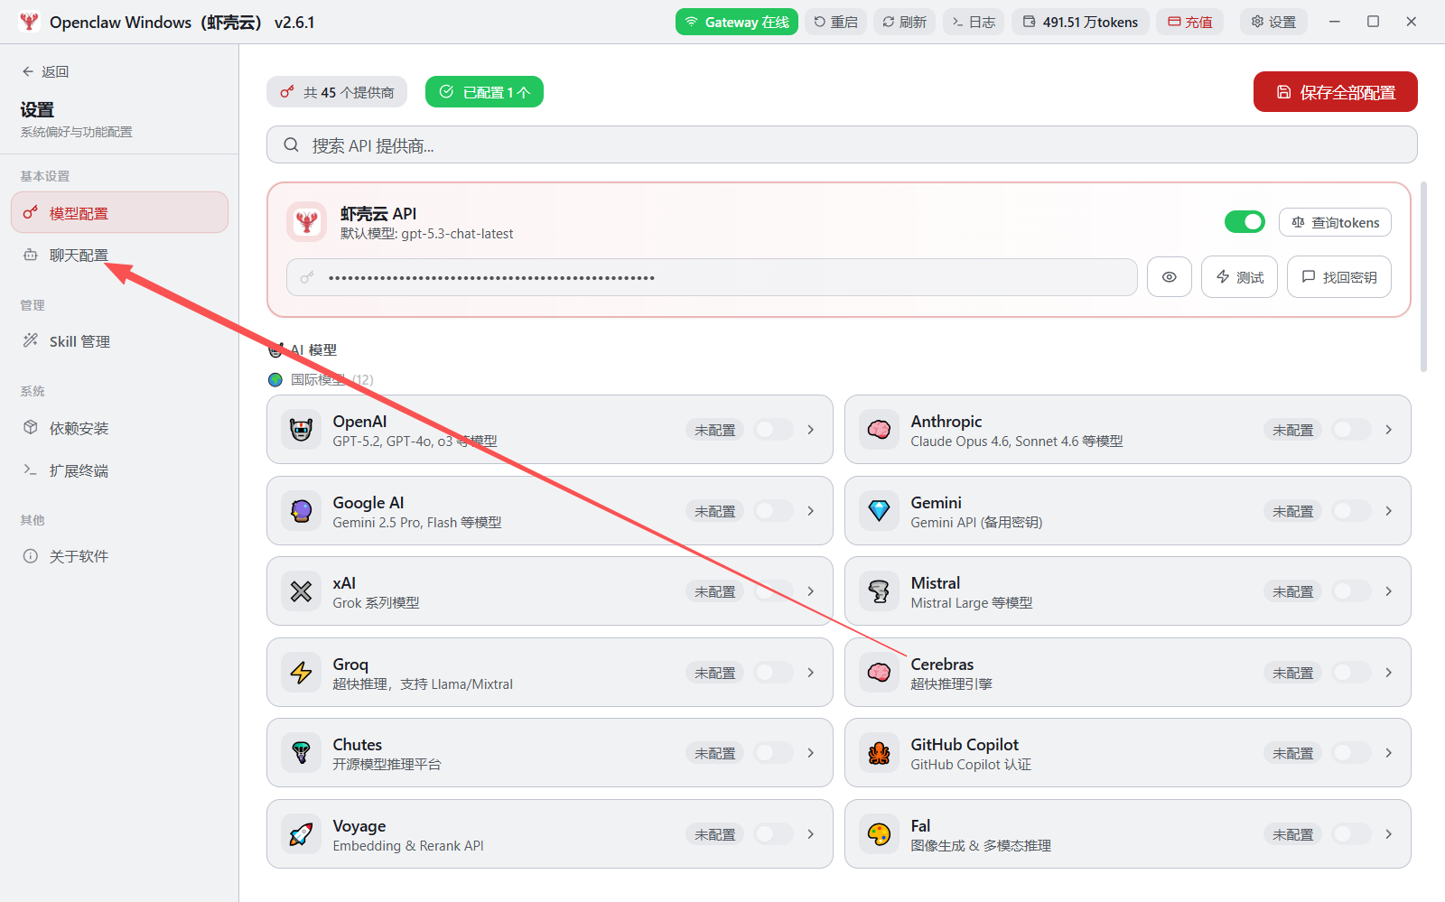This screenshot has height=902, width=1445.
Task: Expand the OpenAI card chevron
Action: tap(811, 430)
